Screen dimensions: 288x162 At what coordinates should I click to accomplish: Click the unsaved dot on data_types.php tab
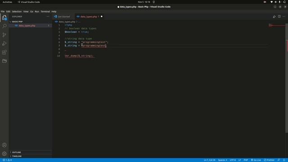point(102,17)
